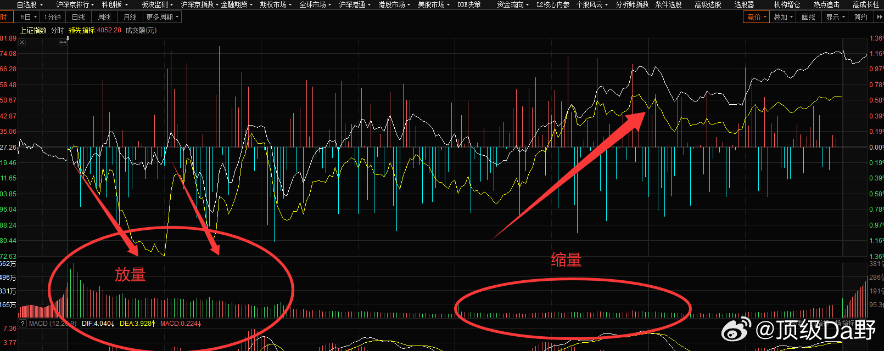The height and width of the screenshot is (351, 884).
Task: Close the chart pane with X icon
Action: pyautogui.click(x=22, y=42)
